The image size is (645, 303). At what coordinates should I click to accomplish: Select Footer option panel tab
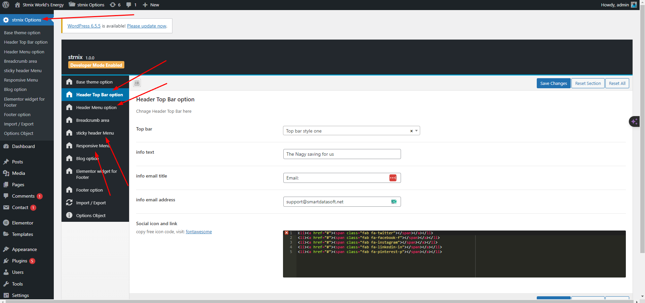(95, 190)
